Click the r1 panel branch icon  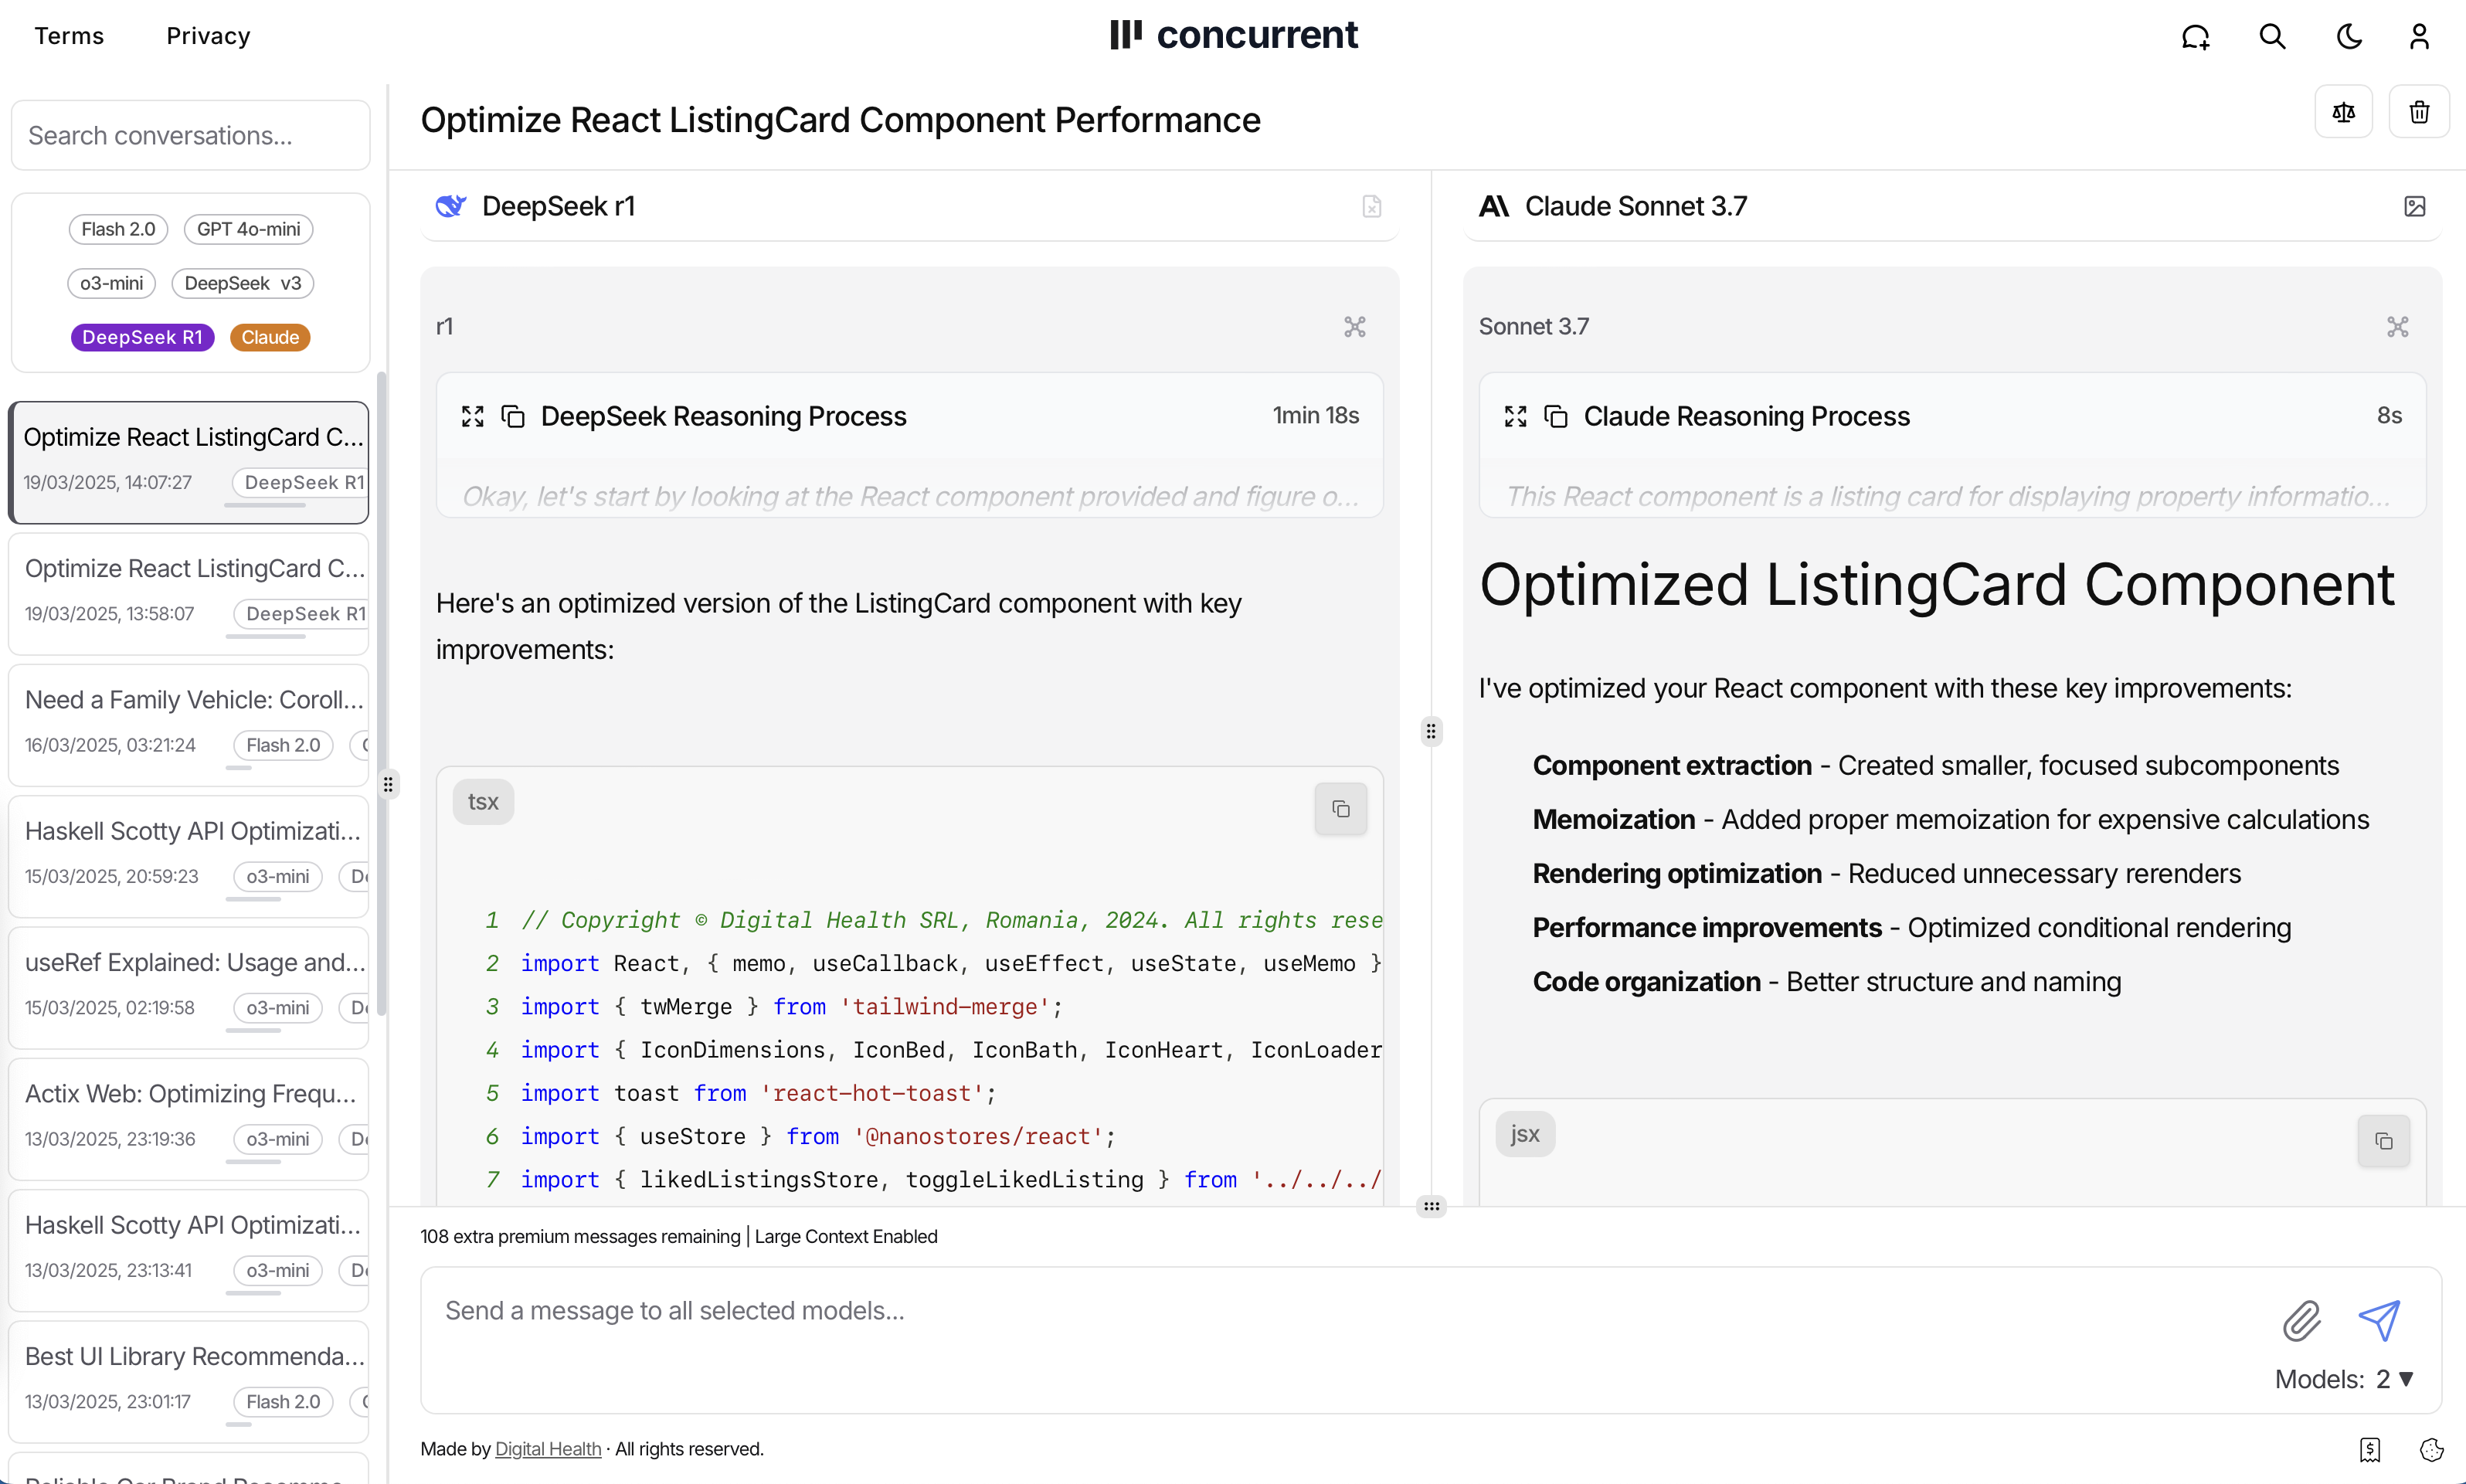pyautogui.click(x=1354, y=327)
